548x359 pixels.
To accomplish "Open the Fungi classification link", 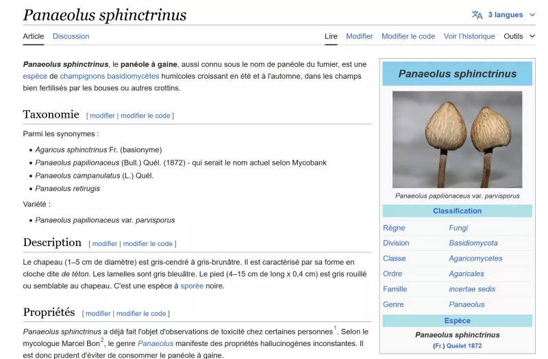I will [458, 228].
